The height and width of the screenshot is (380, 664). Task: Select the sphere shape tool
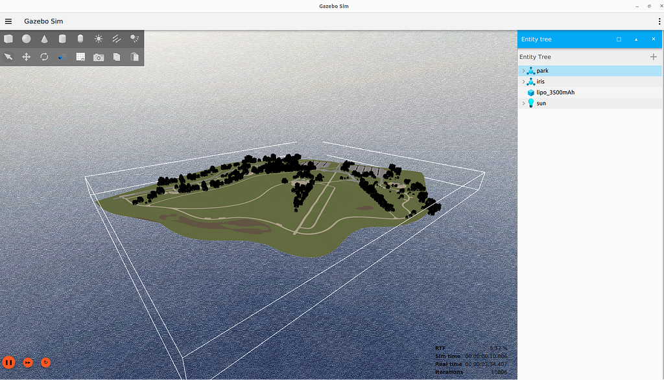point(27,39)
